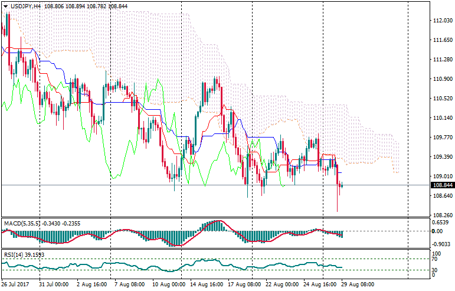Select the 110.900 price axis label

point(442,79)
